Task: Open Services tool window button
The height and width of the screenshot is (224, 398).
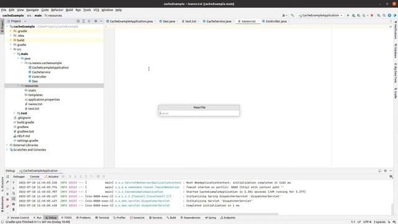Action: pyautogui.click(x=155, y=218)
